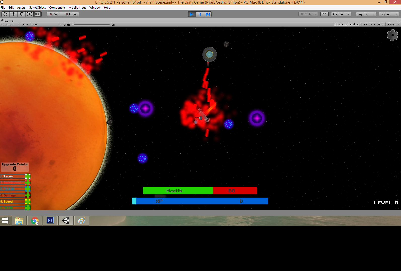Toggle Mute Audio in Game view
The image size is (401, 271).
coord(368,25)
